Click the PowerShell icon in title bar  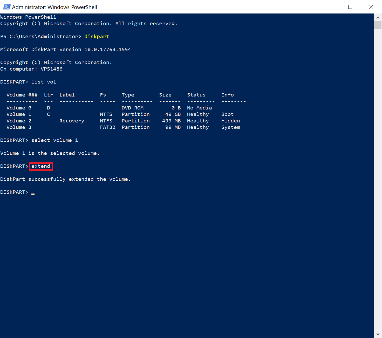click(6, 7)
